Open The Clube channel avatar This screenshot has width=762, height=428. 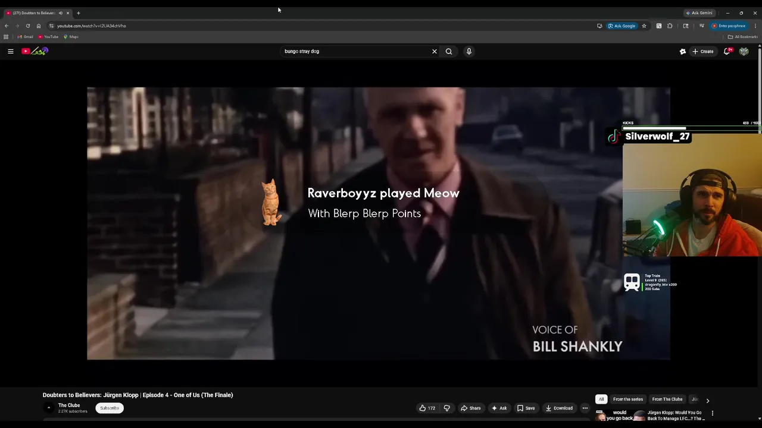[49, 408]
